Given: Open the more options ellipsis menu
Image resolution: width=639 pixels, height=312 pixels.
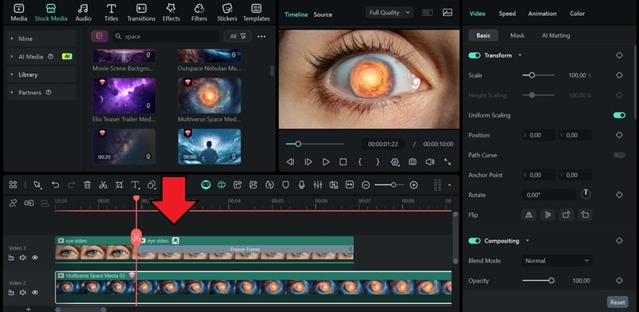Looking at the screenshot, I should coord(262,37).
